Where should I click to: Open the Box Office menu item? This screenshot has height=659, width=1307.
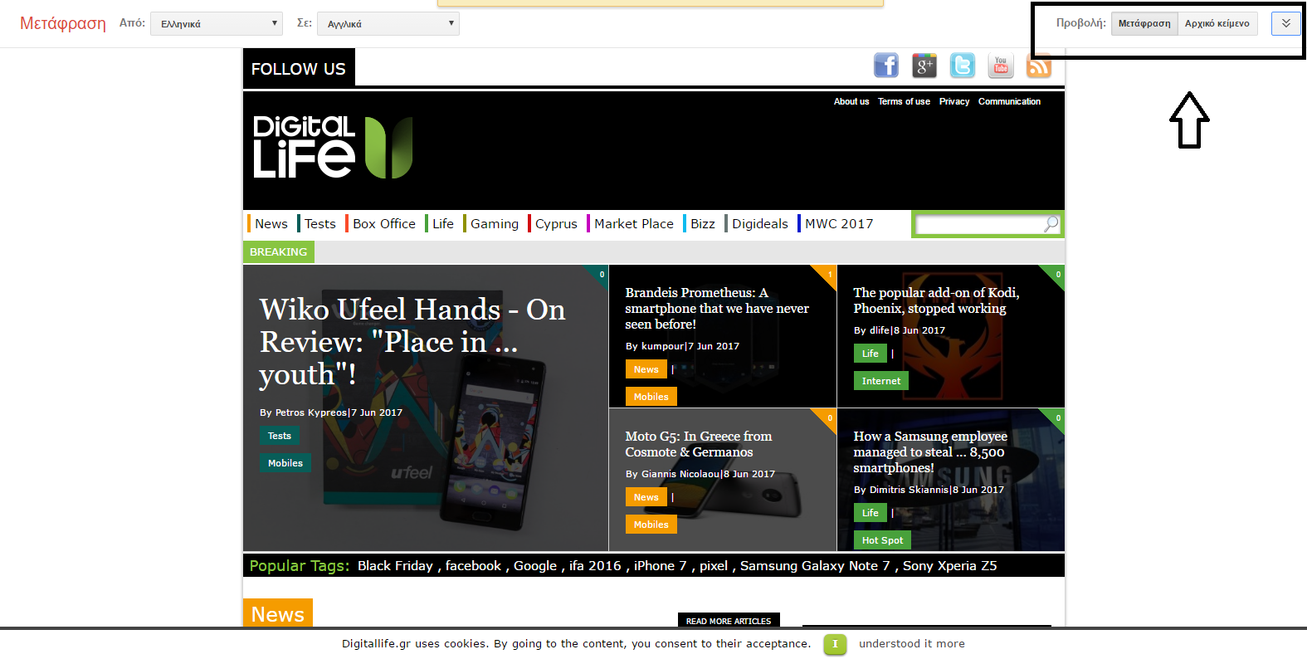[383, 224]
